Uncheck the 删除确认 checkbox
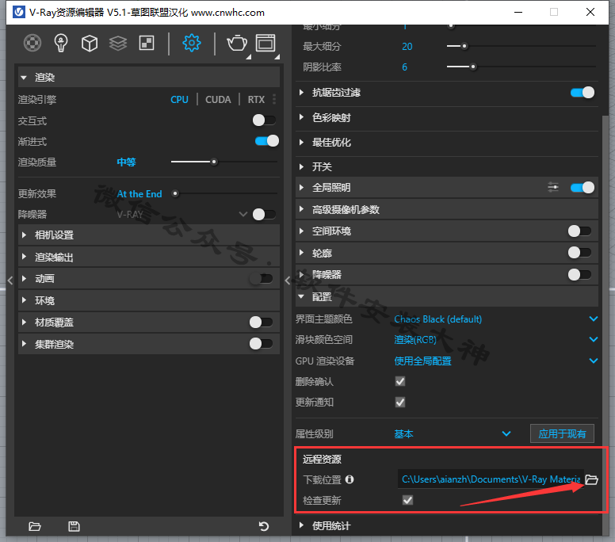Image resolution: width=615 pixels, height=542 pixels. click(400, 381)
